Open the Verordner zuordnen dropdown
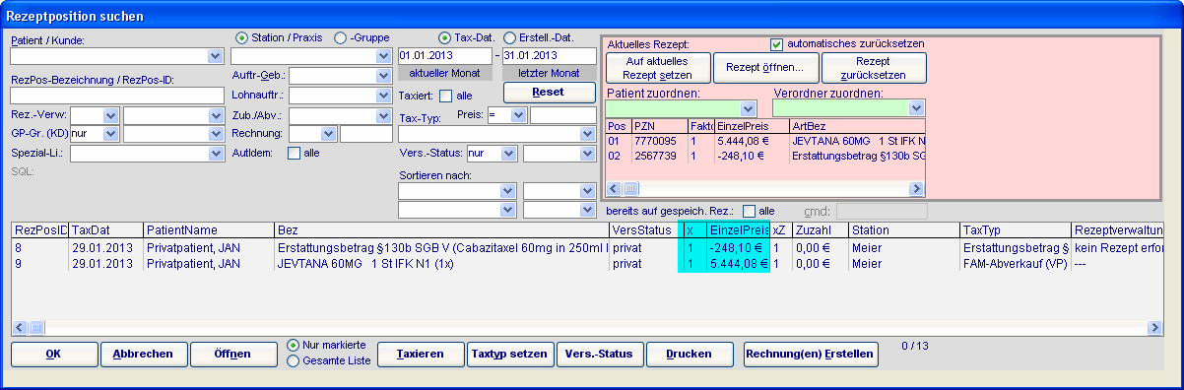Viewport: 1184px width, 390px height. [x=917, y=108]
